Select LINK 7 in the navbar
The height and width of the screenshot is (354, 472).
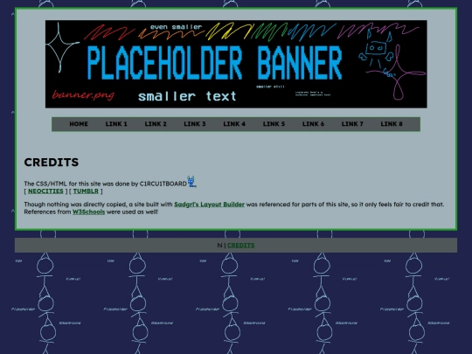coord(352,124)
